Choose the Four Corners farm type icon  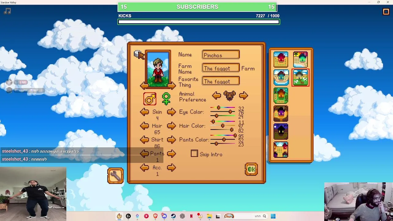[x=281, y=149]
